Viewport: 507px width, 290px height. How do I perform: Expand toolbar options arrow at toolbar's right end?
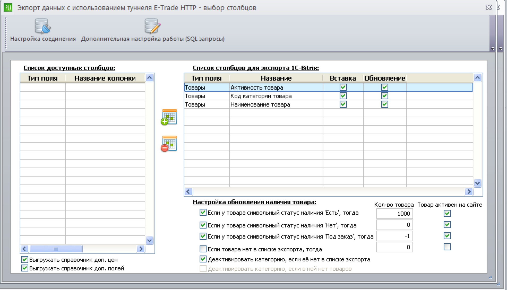pos(493,49)
